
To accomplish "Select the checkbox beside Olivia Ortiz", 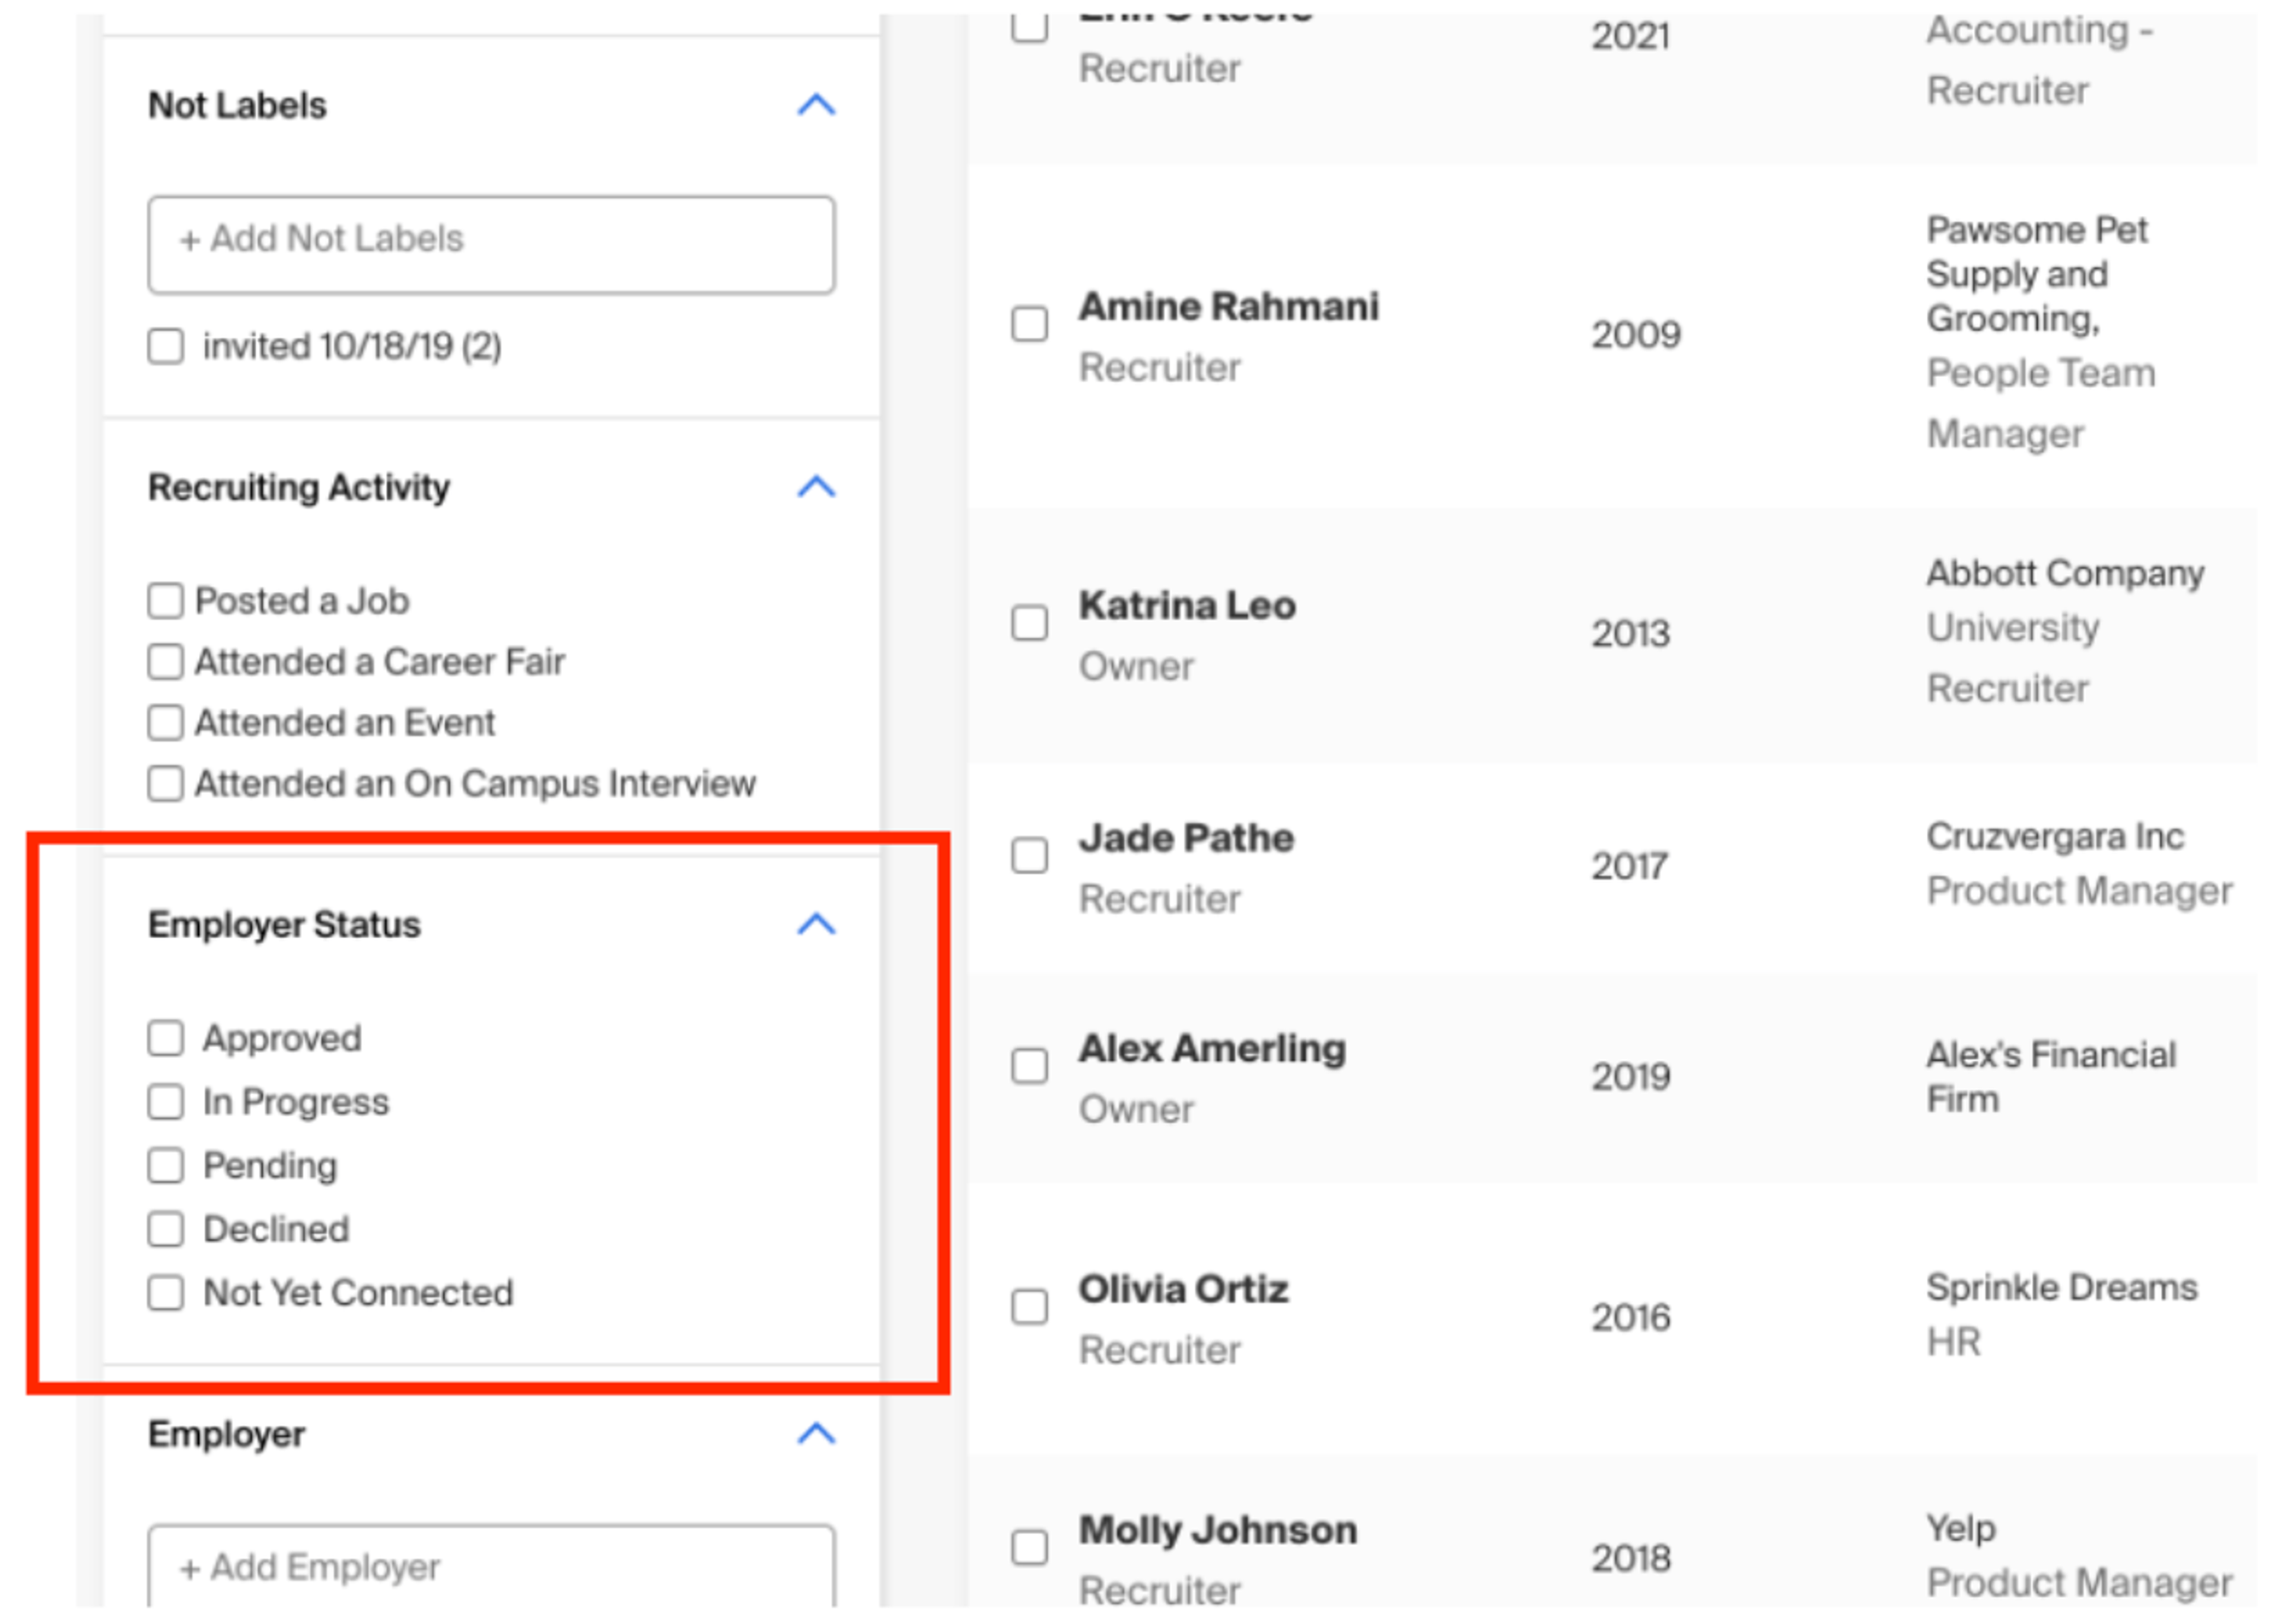I will pyautogui.click(x=1029, y=1307).
